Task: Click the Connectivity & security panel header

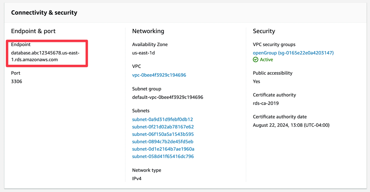Action: click(x=44, y=12)
